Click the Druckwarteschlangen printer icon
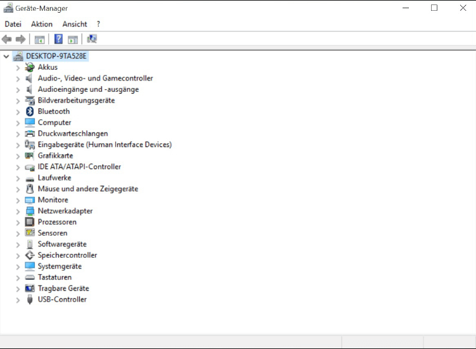 [30, 134]
